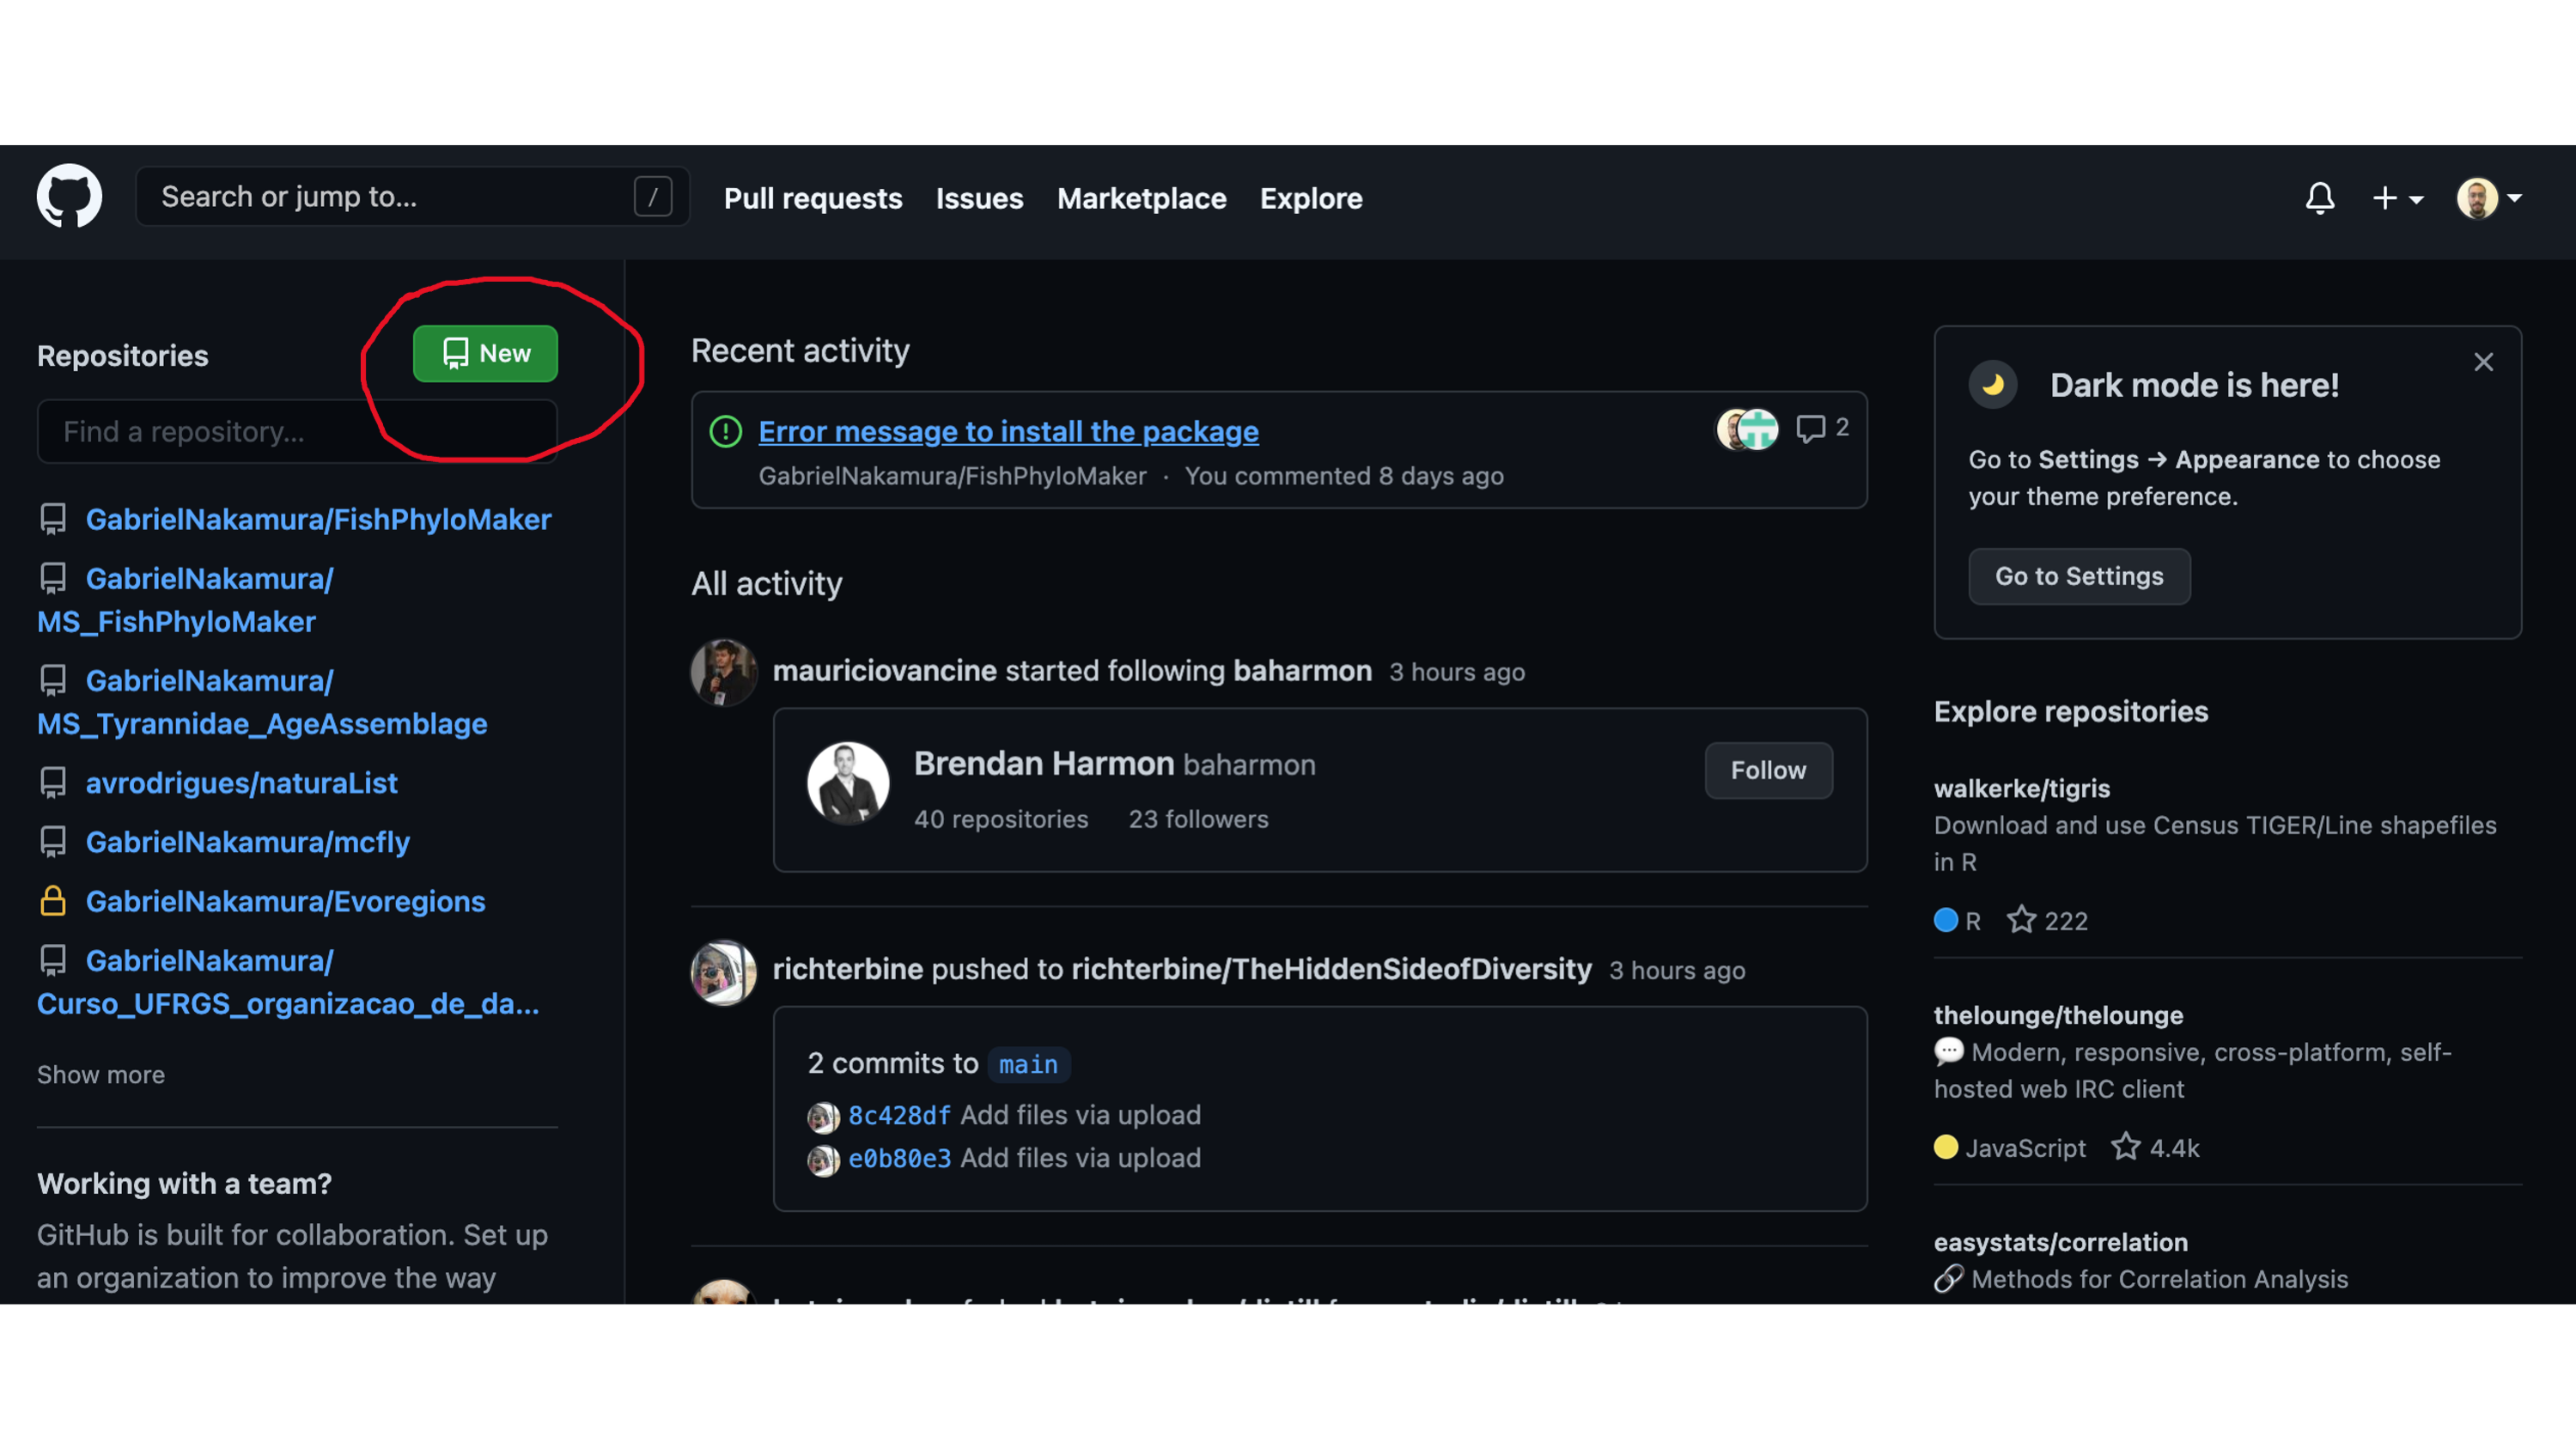
Task: Click the open-issue status icon
Action: pos(725,431)
